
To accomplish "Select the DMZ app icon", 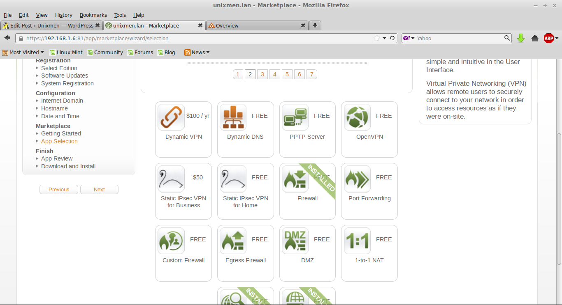I will pyautogui.click(x=295, y=241).
